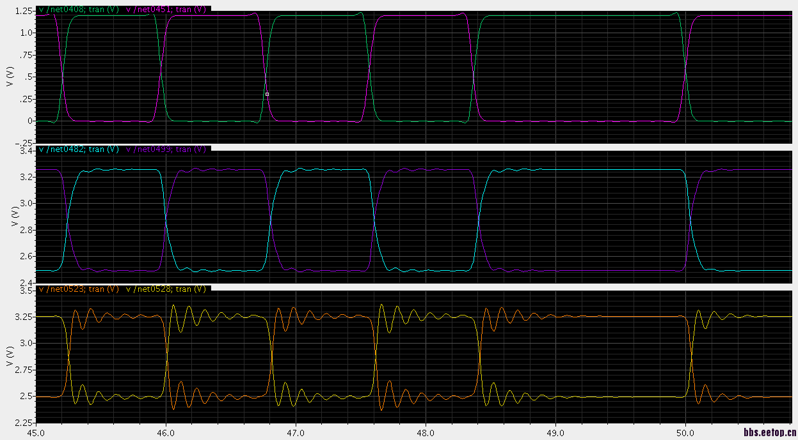Viewport: 798px width, 440px height.
Task: Click the 3.4 voltage axis label
Action: click(26, 151)
